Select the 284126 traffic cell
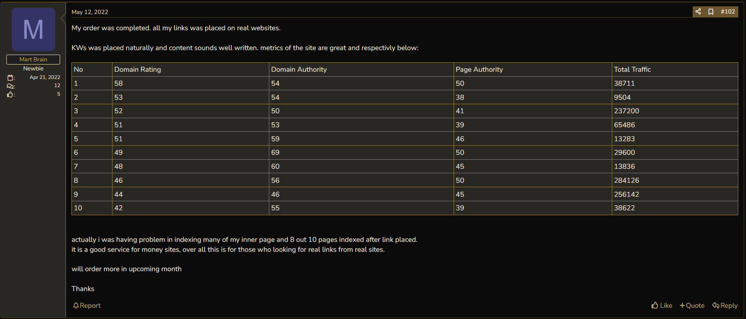Image resolution: width=746 pixels, height=319 pixels. pos(675,180)
